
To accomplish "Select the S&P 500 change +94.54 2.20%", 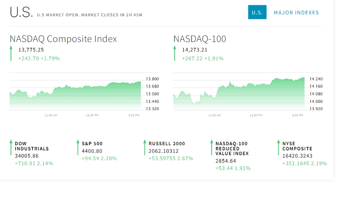I will click(99, 159).
